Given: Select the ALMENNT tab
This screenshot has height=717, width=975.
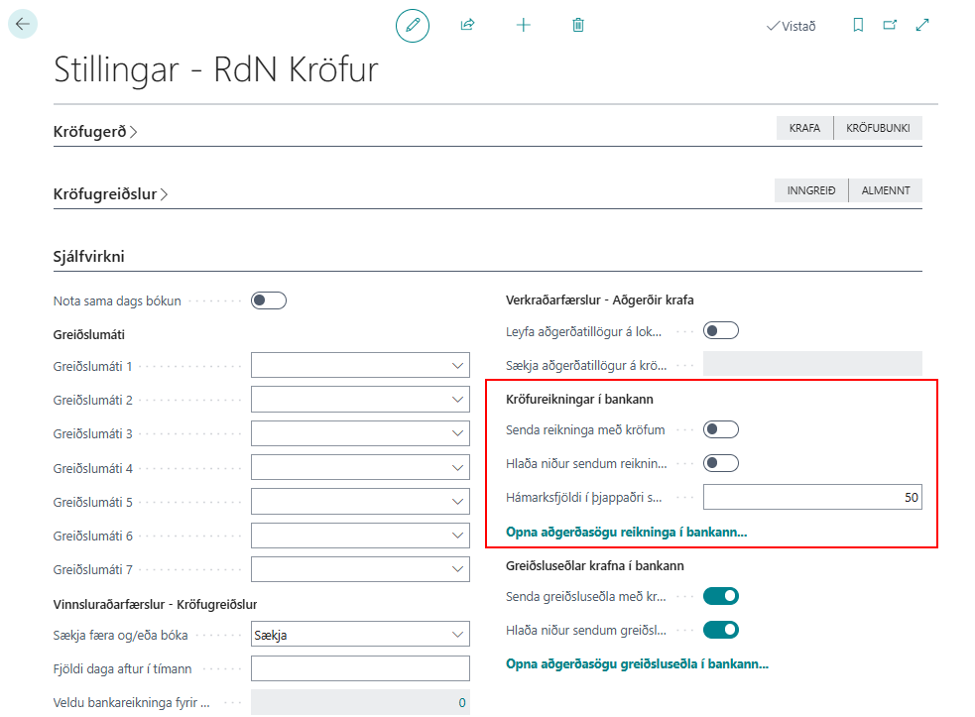Looking at the screenshot, I should tap(886, 190).
